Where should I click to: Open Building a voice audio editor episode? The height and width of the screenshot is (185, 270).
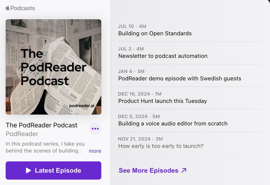point(173,123)
